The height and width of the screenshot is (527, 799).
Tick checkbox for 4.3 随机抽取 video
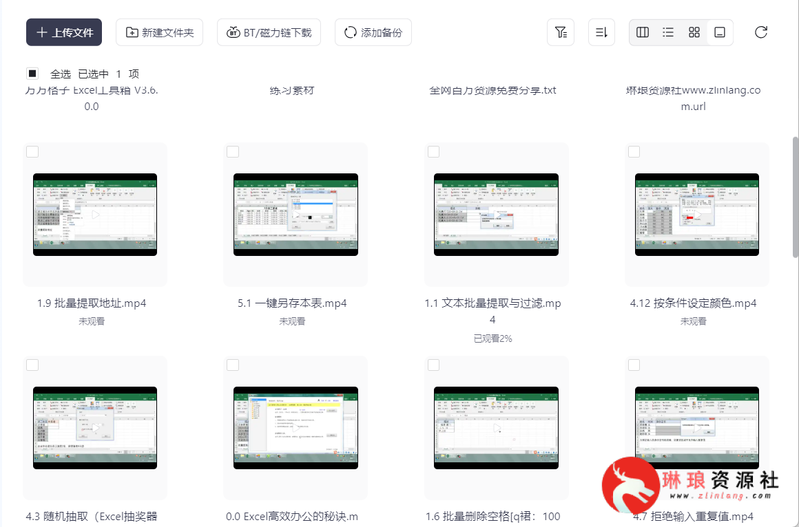tap(32, 365)
